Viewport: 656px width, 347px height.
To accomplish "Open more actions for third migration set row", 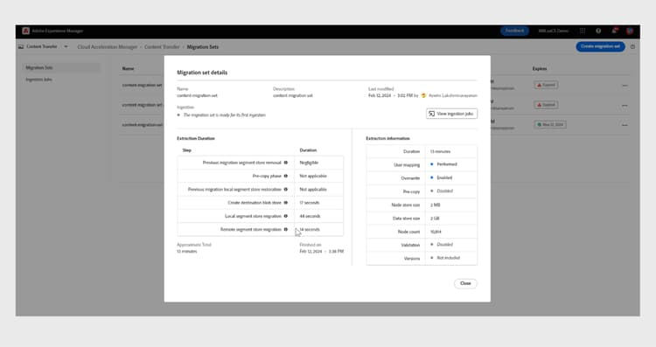I will click(x=625, y=125).
